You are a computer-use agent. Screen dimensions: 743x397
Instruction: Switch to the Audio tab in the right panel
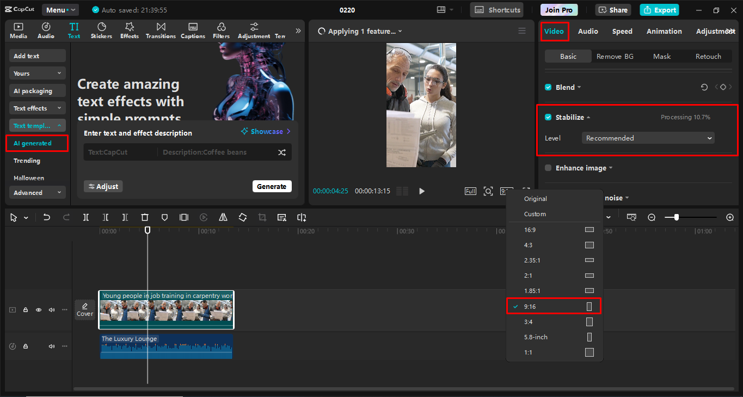[x=587, y=31]
